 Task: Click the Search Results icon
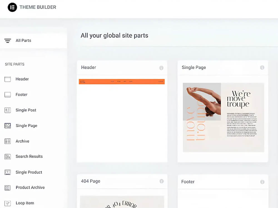click(8, 157)
